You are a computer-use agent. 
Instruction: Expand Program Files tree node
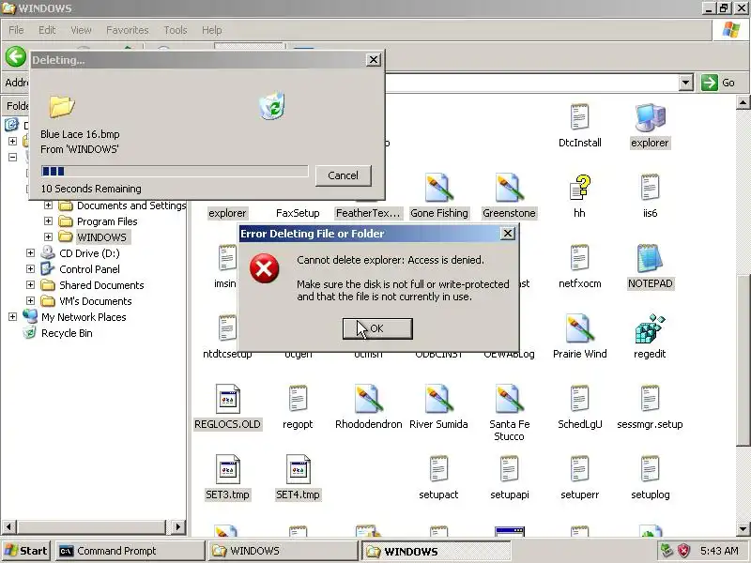pos(48,221)
